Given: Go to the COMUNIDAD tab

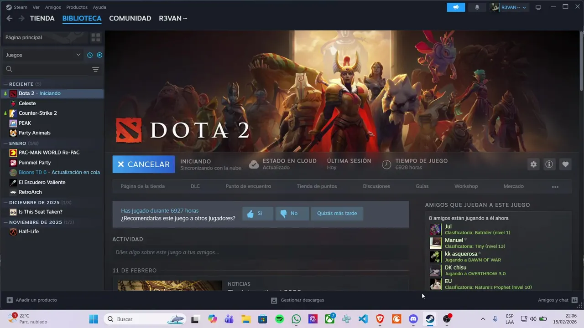Looking at the screenshot, I should tap(130, 18).
